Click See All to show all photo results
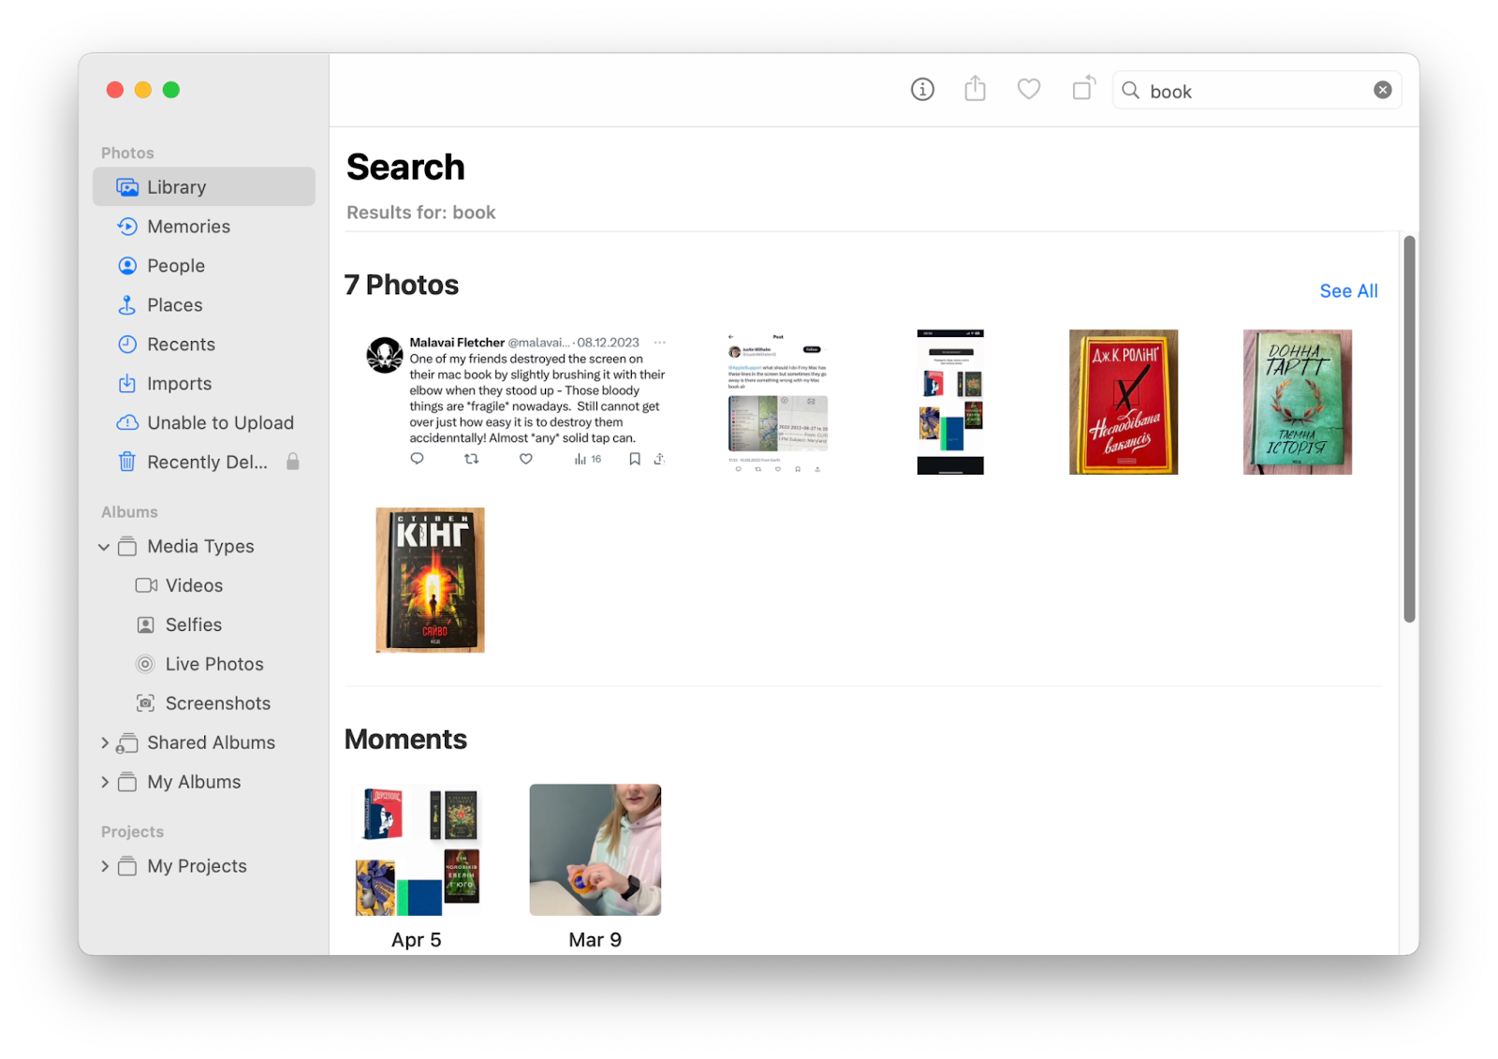Image resolution: width=1498 pixels, height=1059 pixels. [1348, 290]
